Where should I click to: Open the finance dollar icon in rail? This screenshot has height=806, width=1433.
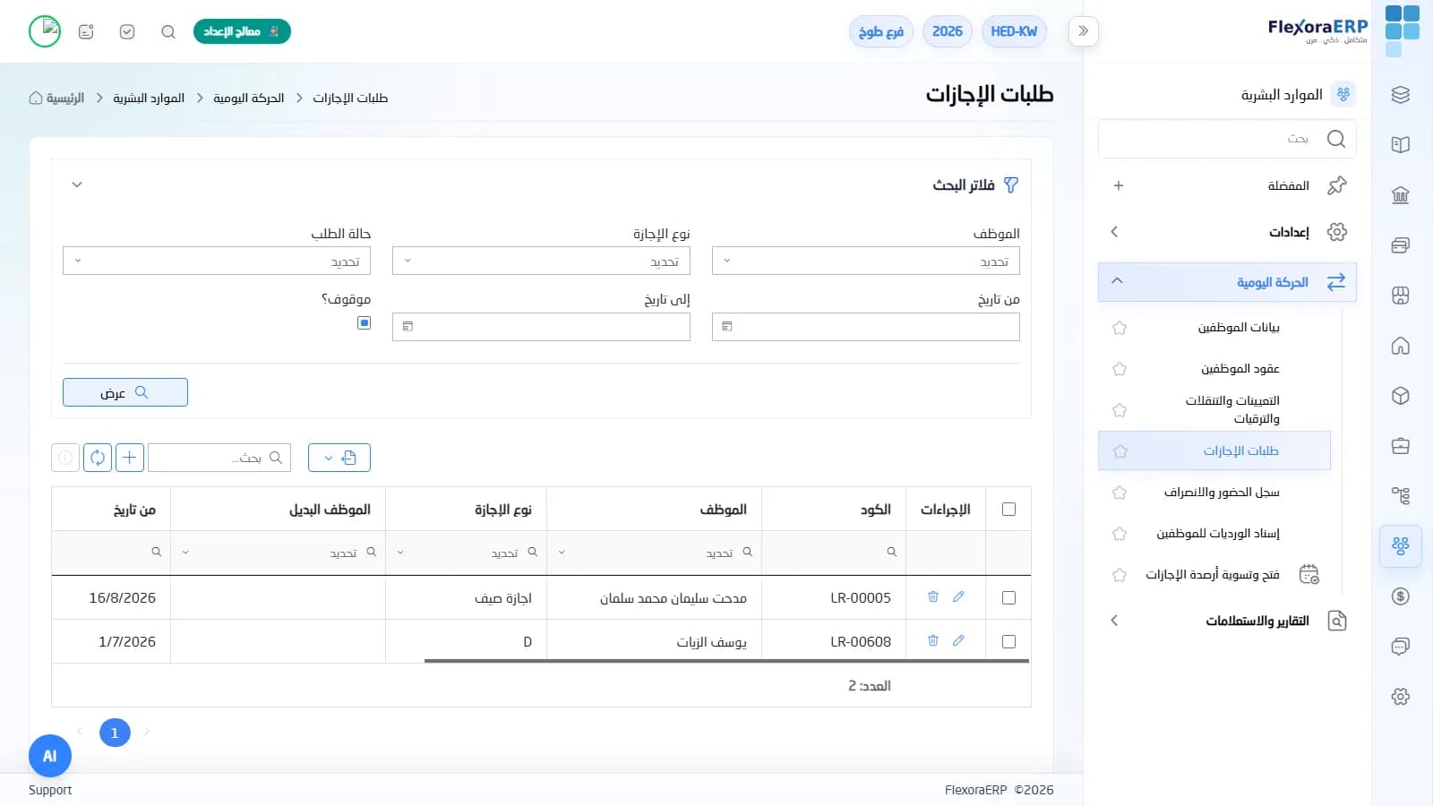[1401, 596]
